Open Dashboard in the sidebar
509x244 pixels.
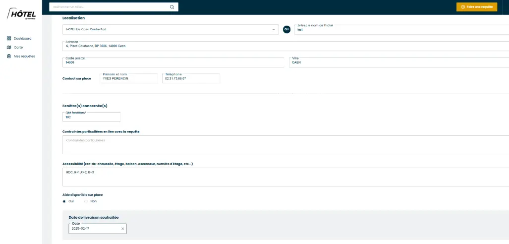tap(22, 38)
